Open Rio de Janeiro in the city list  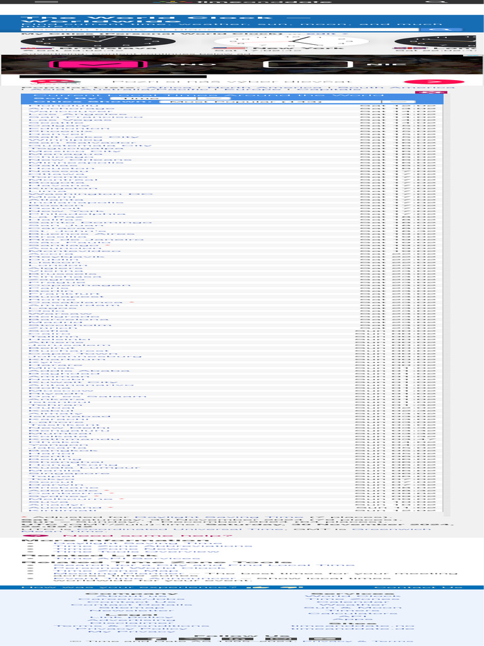tap(86, 239)
